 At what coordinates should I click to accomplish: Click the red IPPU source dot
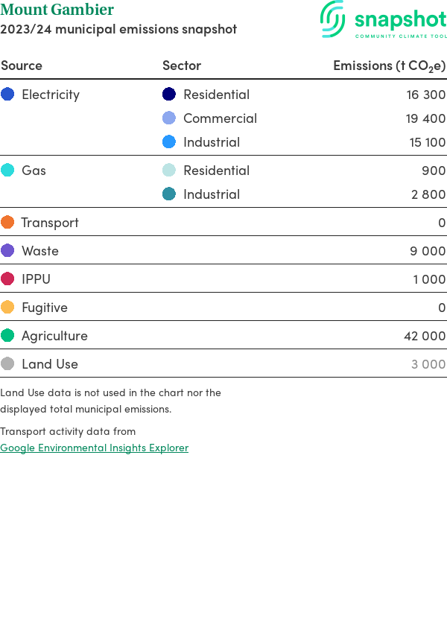(7, 279)
